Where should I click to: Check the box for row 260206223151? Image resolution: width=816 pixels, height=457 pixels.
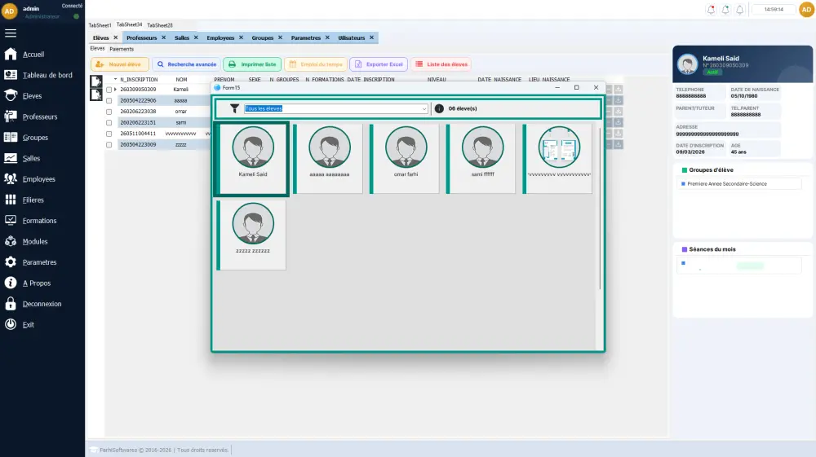tap(109, 123)
